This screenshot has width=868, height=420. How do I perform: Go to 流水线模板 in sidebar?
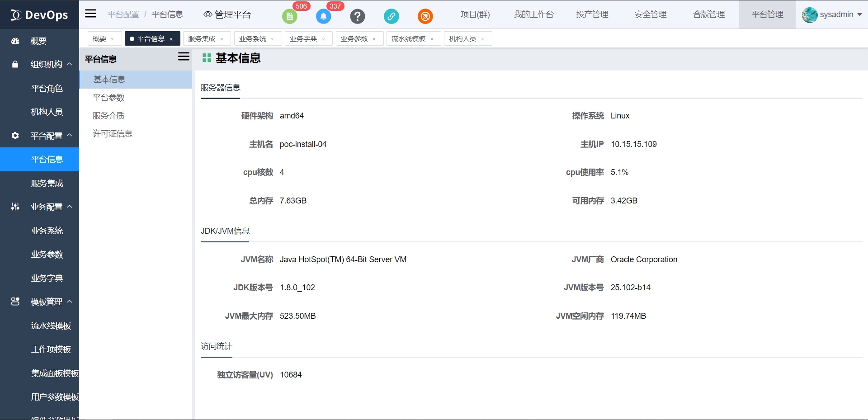point(51,326)
